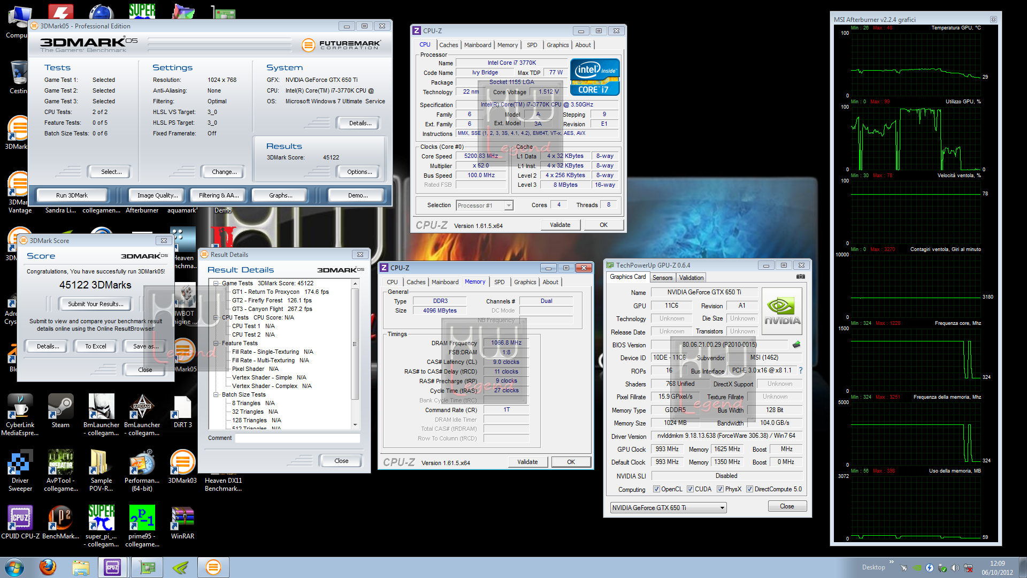
Task: Toggle CUDA checkbox in GPU-Z
Action: 690,489
